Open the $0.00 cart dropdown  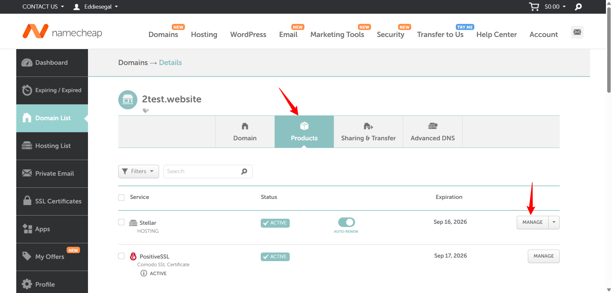[x=555, y=7]
